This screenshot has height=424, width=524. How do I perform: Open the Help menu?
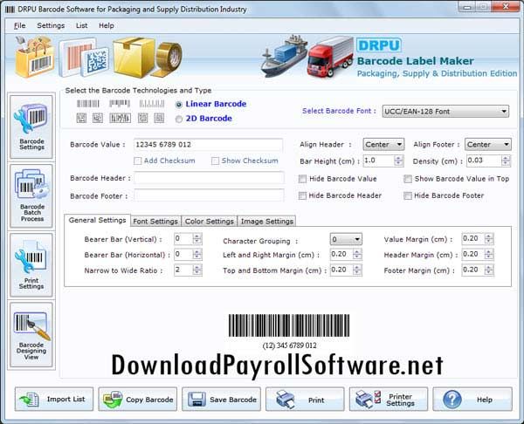coord(107,25)
